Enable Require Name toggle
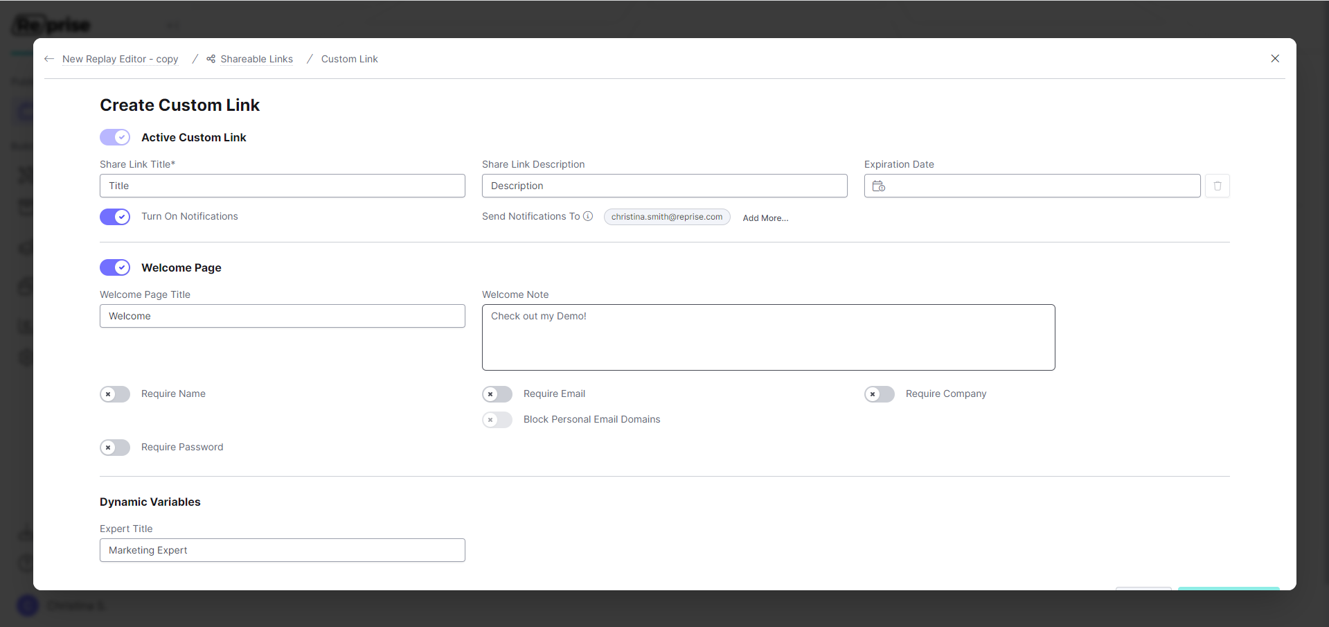This screenshot has width=1329, height=627. click(115, 394)
